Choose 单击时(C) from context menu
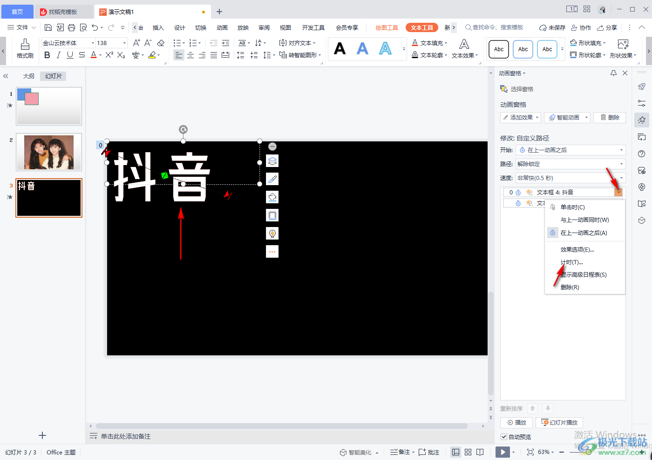This screenshot has width=652, height=460. click(572, 207)
